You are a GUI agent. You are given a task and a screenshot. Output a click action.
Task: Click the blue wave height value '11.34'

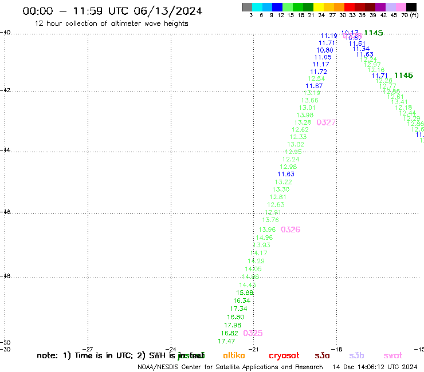point(361,49)
